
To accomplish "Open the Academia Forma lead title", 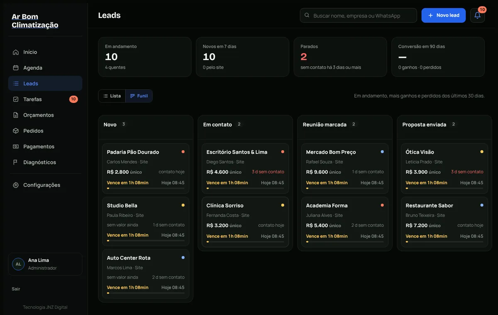I will pyautogui.click(x=327, y=205).
